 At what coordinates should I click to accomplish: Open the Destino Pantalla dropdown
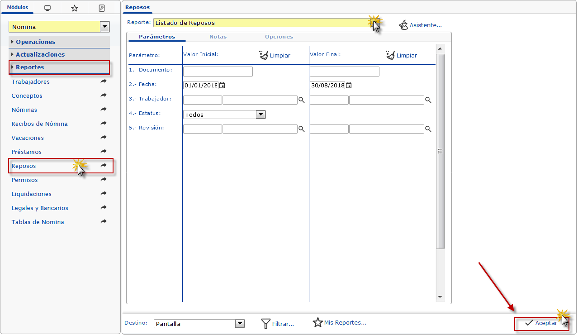pos(240,324)
